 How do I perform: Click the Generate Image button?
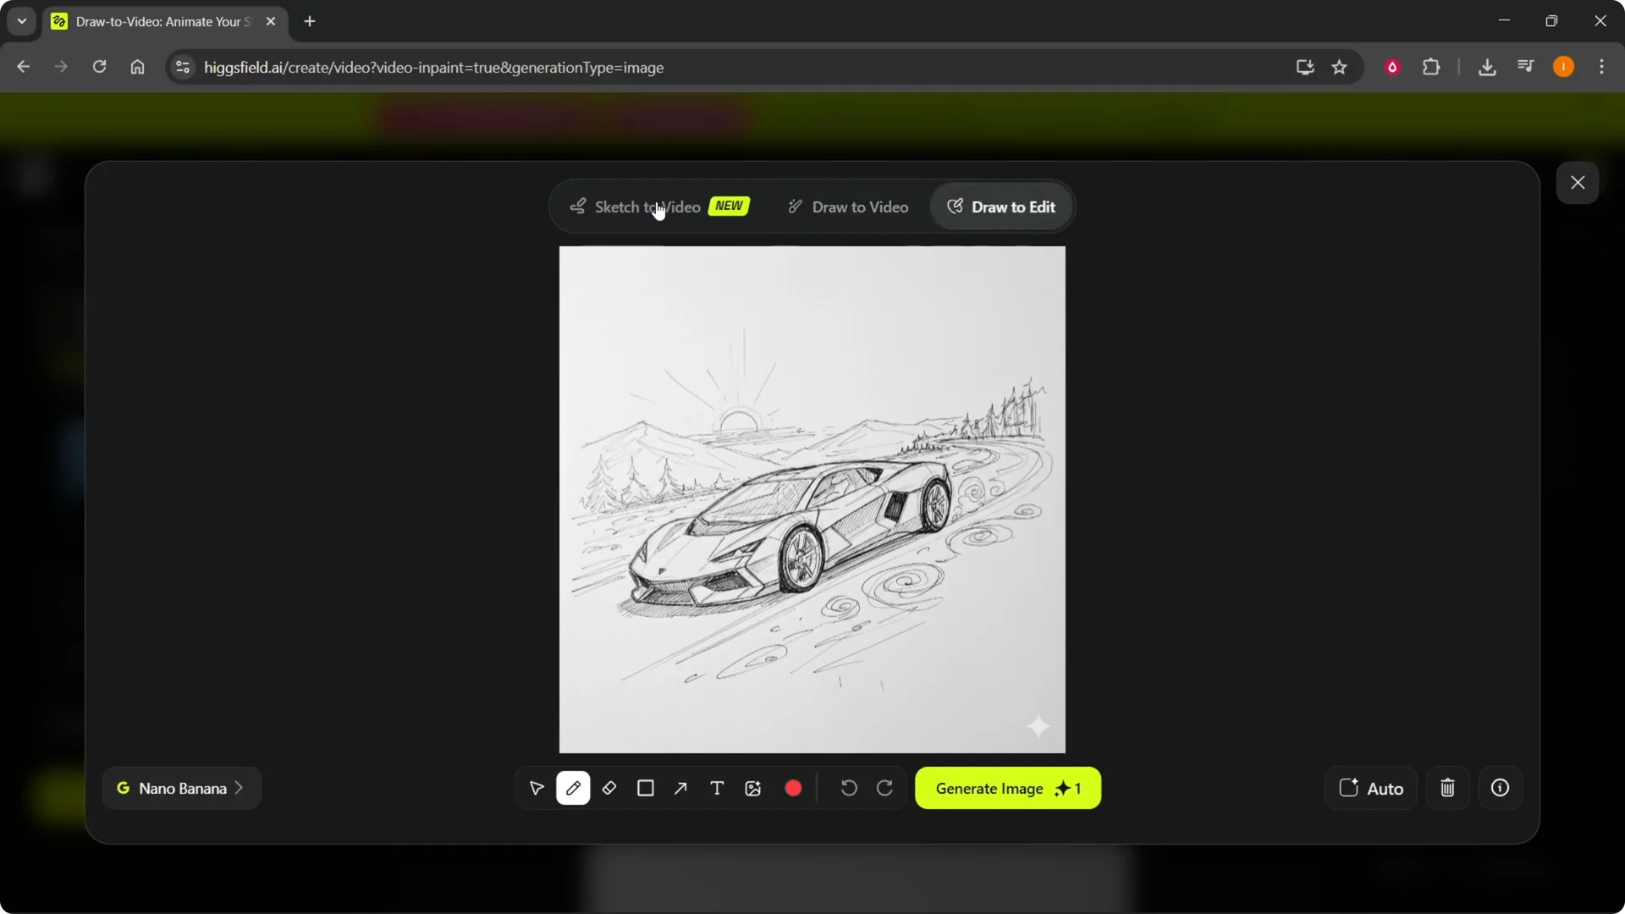(x=1007, y=788)
